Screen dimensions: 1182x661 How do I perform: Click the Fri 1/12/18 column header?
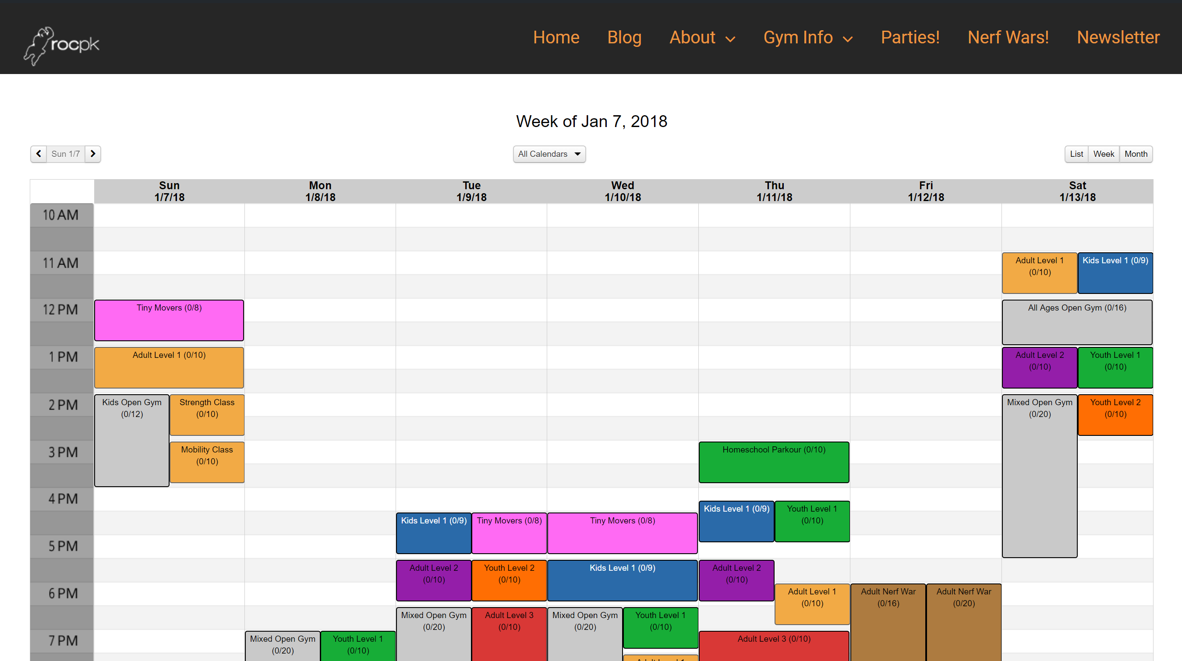926,191
